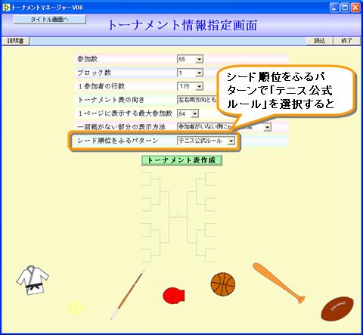Viewport: 363px width, 335px height.
Task: Click the 終了 menu item
Action: coord(346,41)
